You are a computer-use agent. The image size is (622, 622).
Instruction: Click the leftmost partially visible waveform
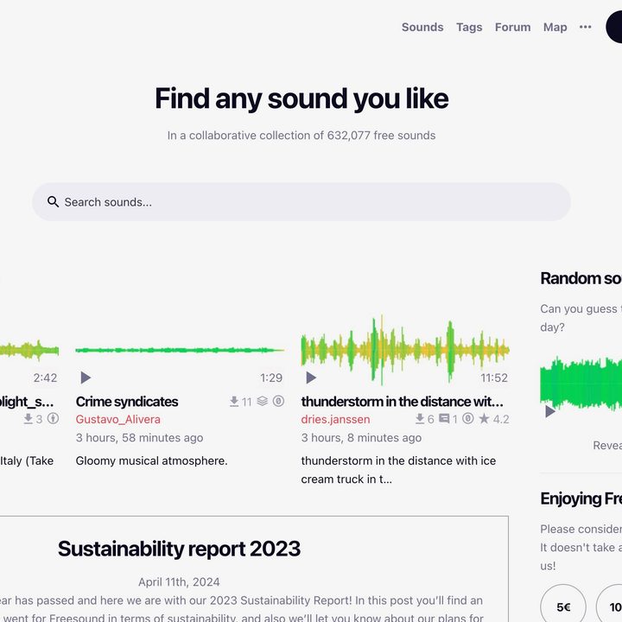(x=29, y=350)
